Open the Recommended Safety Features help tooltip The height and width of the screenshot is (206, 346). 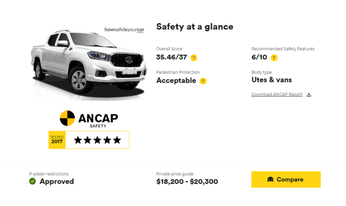click(274, 58)
